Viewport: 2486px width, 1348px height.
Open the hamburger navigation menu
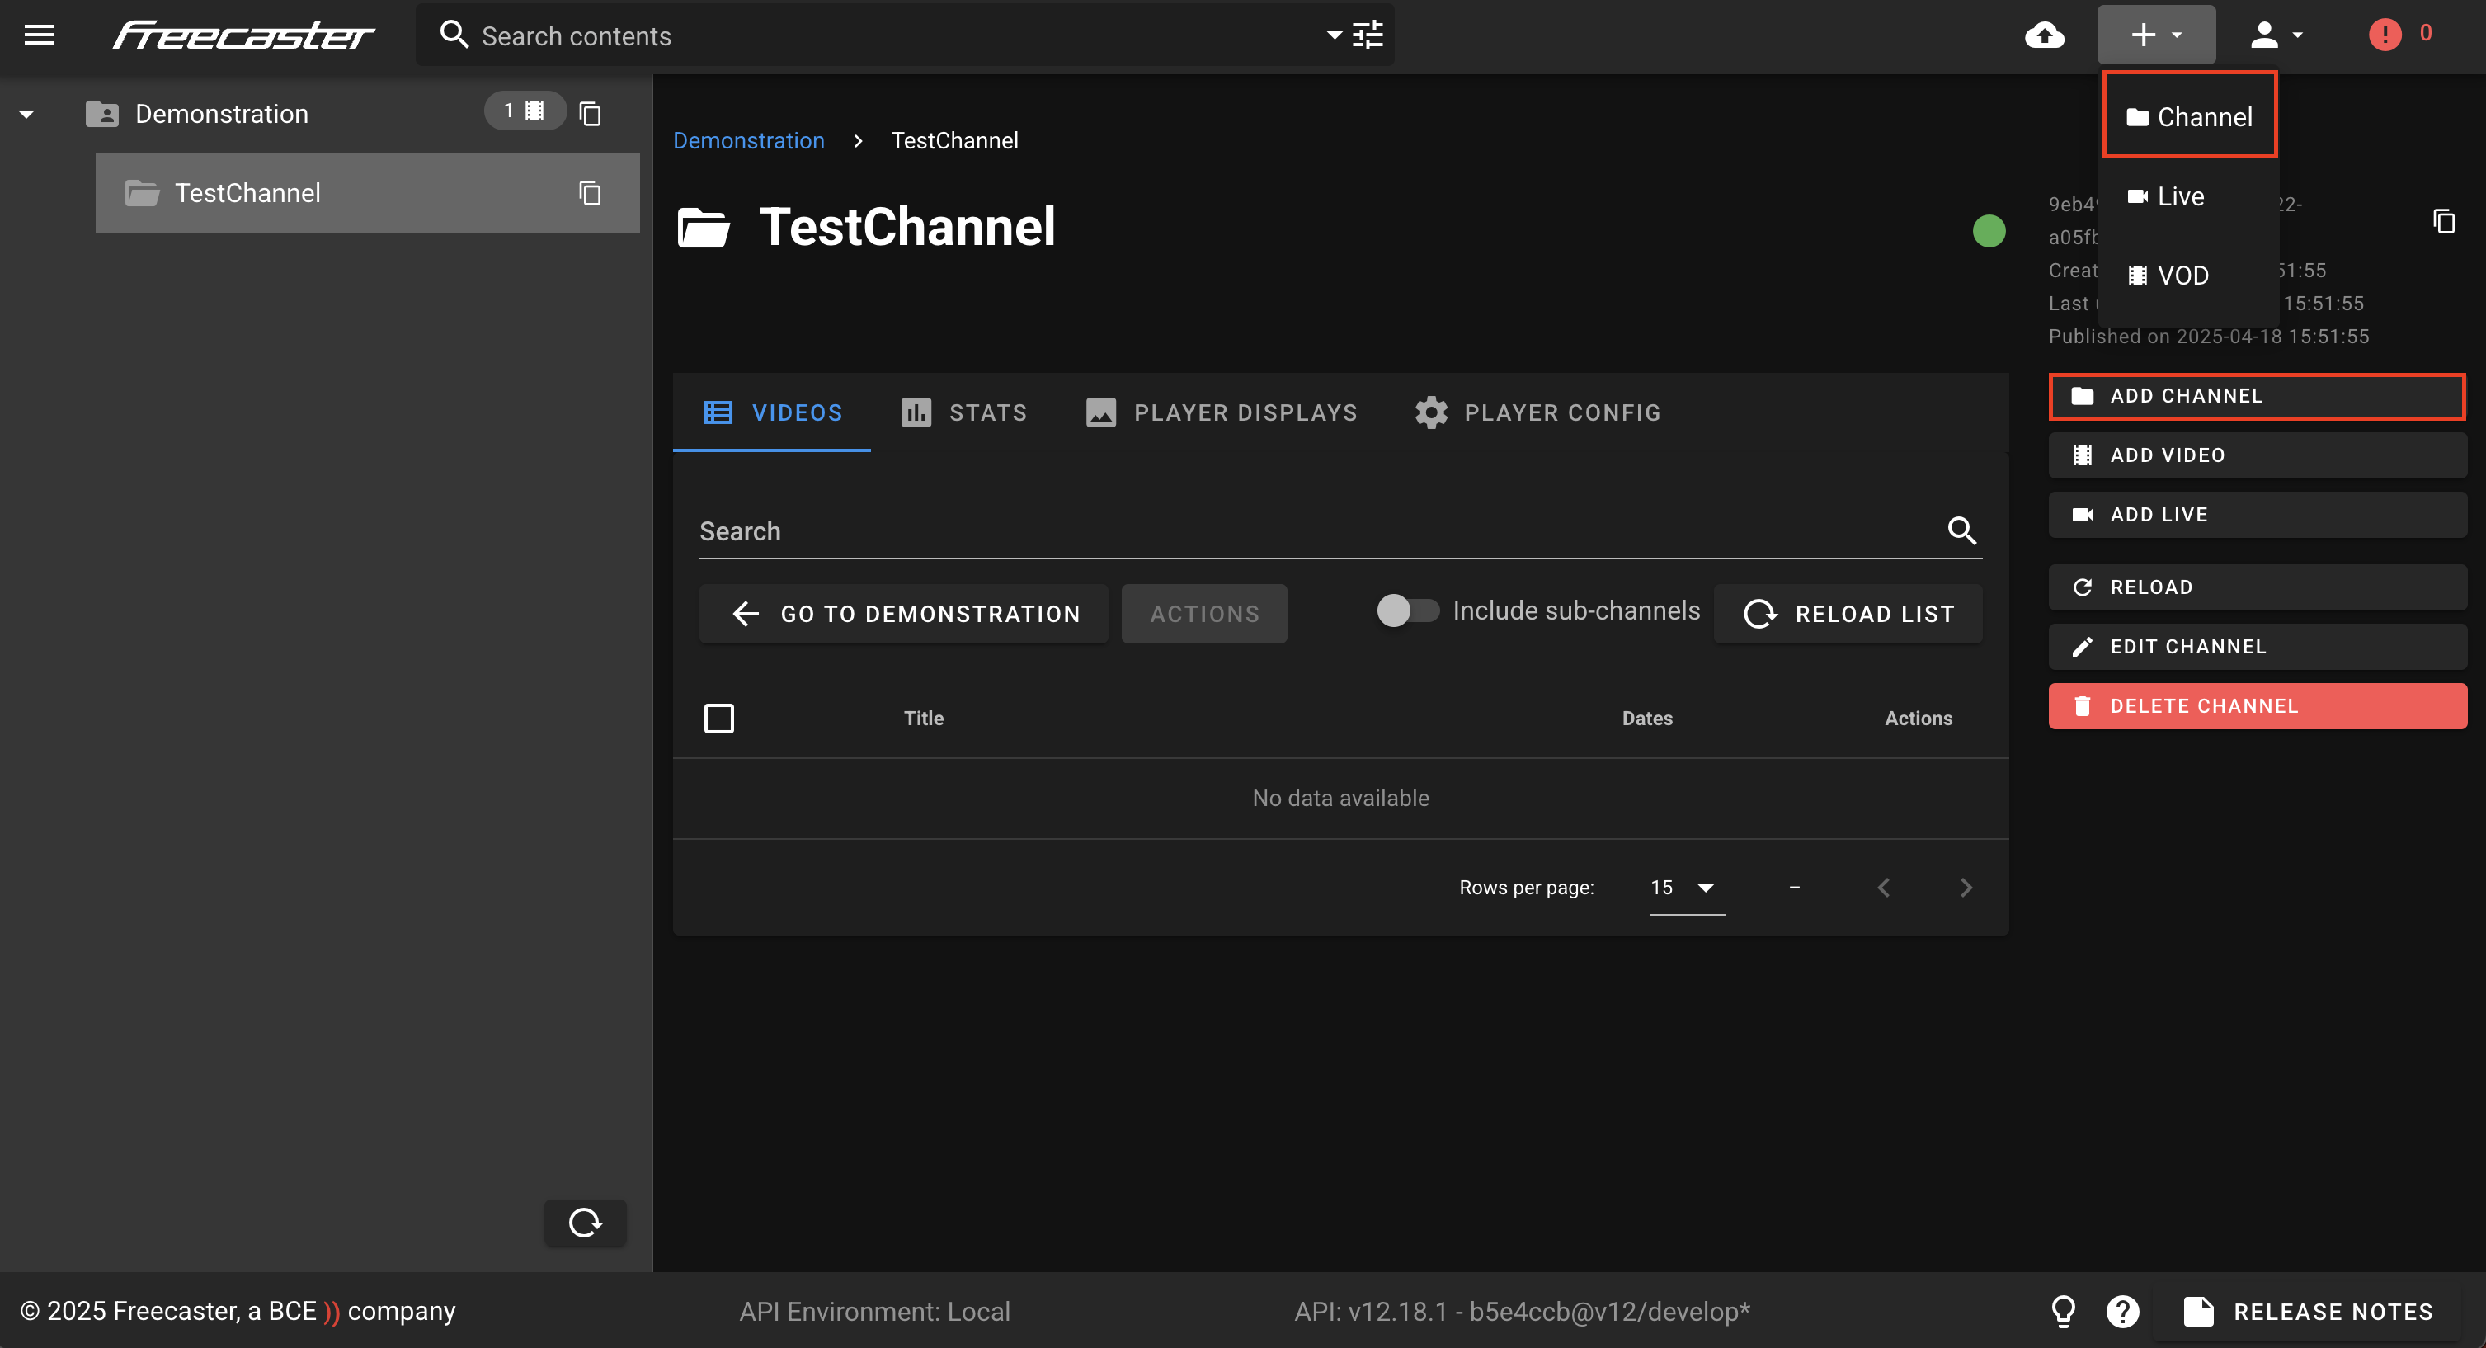(40, 35)
